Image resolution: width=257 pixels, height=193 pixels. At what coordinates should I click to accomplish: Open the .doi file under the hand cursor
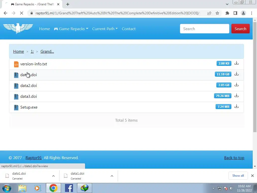click(29, 75)
